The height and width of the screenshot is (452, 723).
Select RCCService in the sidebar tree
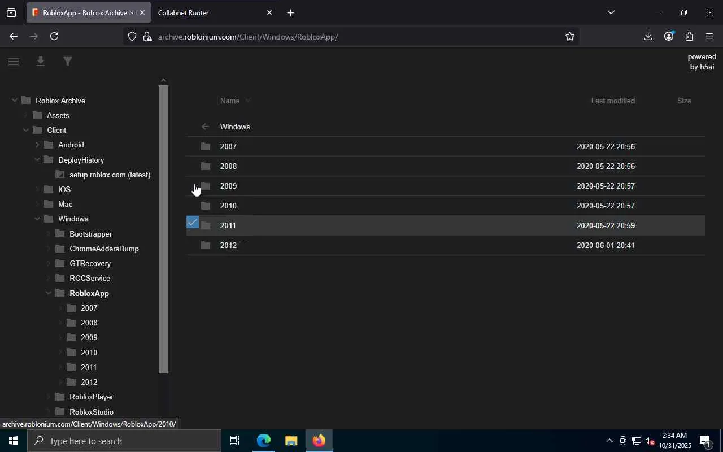[x=90, y=278]
